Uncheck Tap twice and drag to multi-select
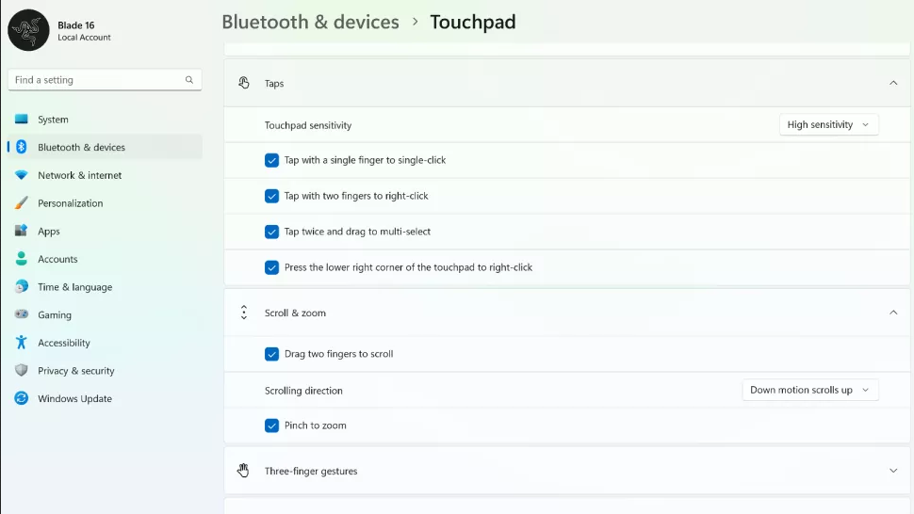The height and width of the screenshot is (514, 914). click(x=271, y=232)
